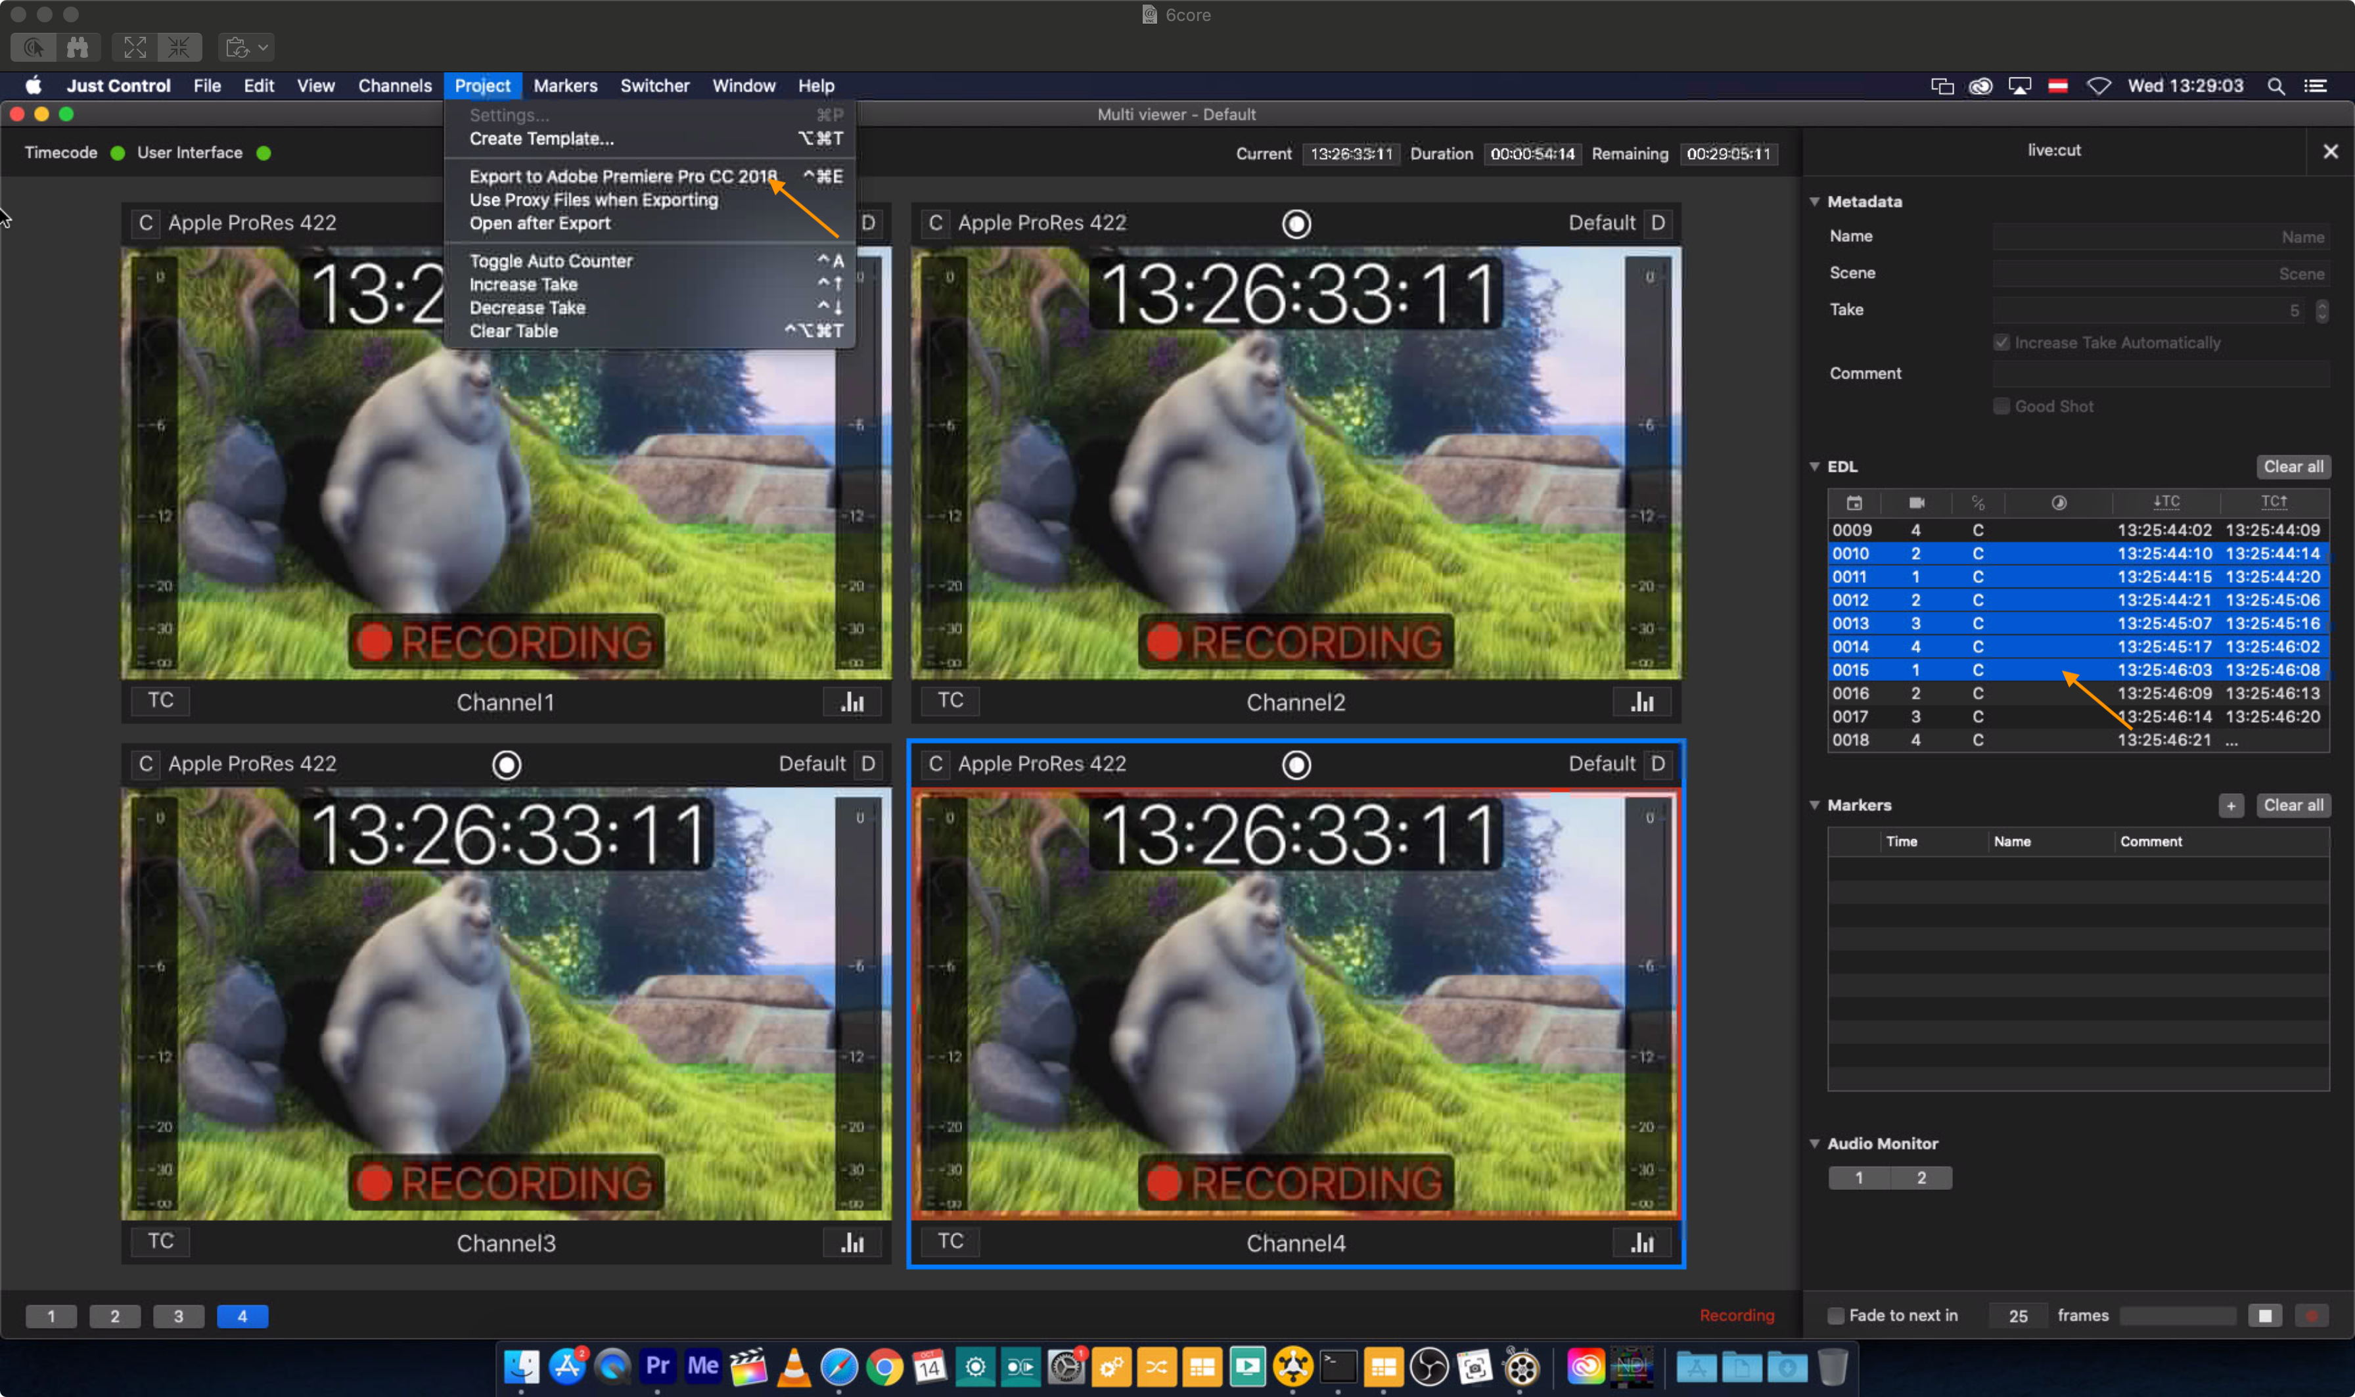2355x1397 pixels.
Task: Toggle the C button on Channel1 header
Action: pos(145,223)
